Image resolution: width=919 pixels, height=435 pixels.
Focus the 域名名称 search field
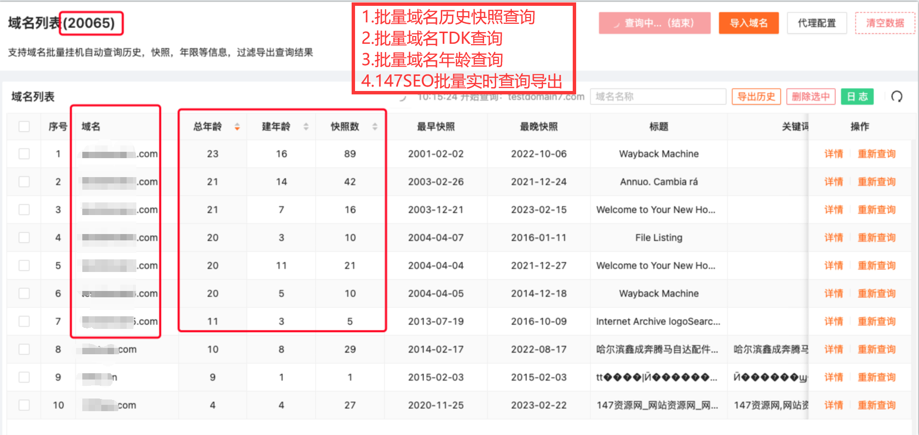[658, 96]
